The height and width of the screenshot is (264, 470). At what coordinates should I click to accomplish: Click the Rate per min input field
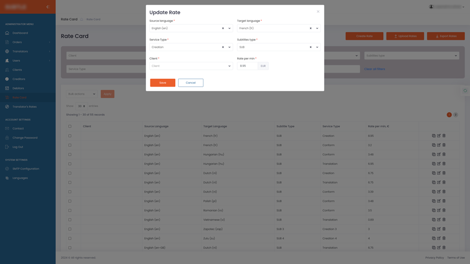click(x=247, y=66)
